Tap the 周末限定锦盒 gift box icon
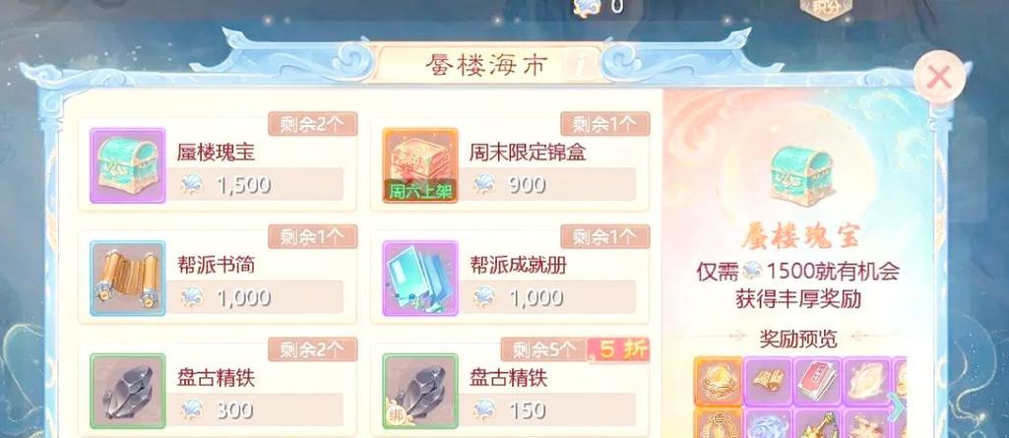 420,165
